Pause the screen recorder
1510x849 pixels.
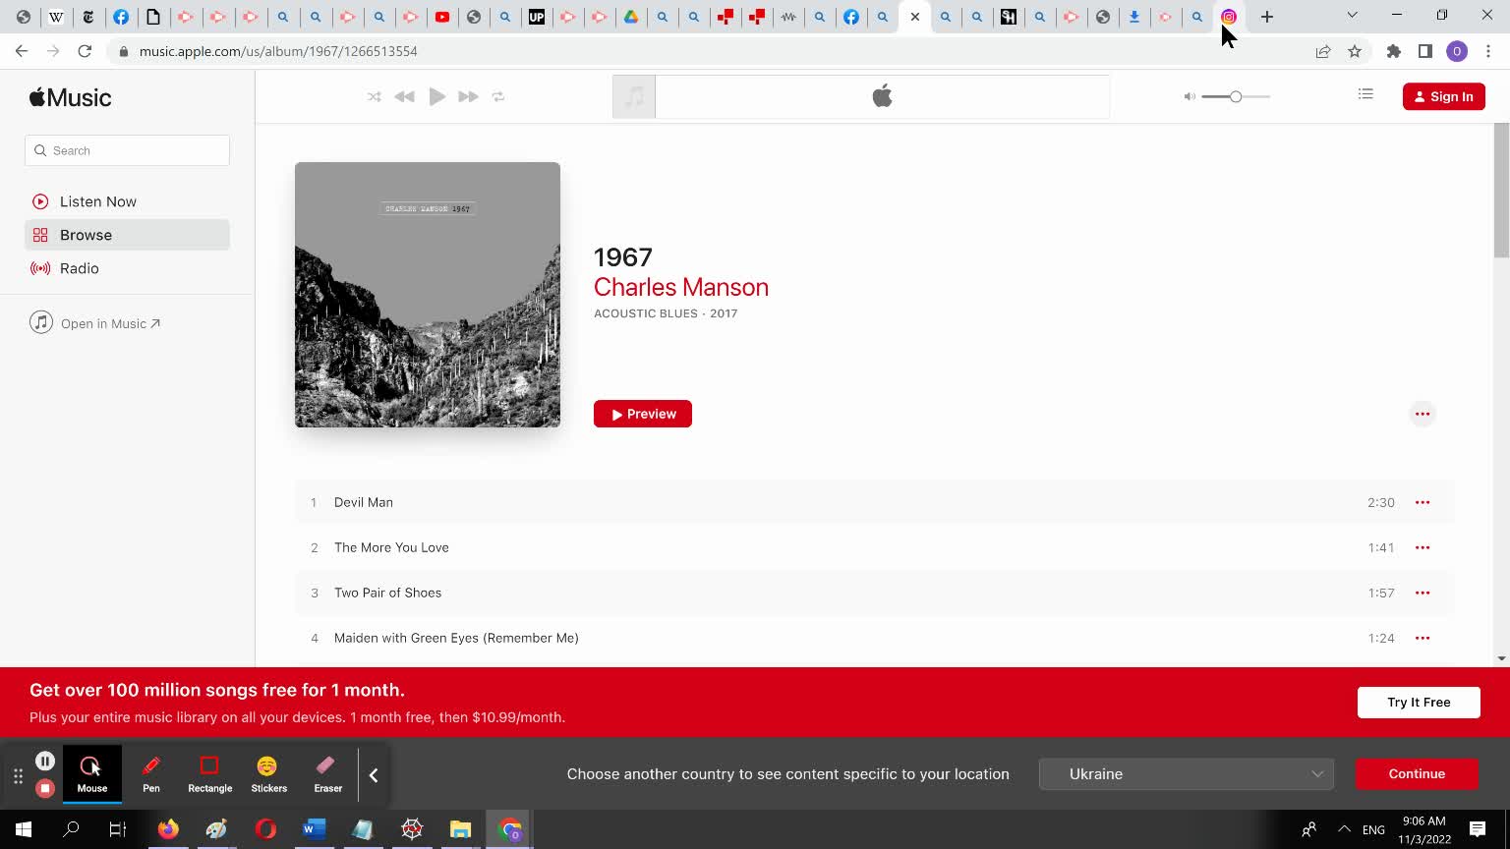point(45,761)
